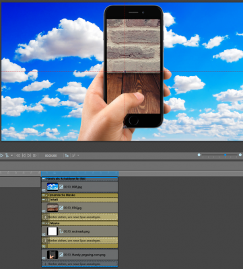
Task: Collapse the 'Handy als Schablone für Bild' chapter
Action: pos(44,179)
